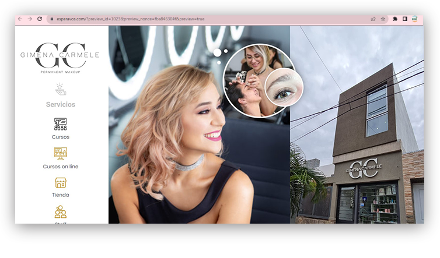Click the Staff people icon
The image size is (440, 258).
tap(61, 213)
